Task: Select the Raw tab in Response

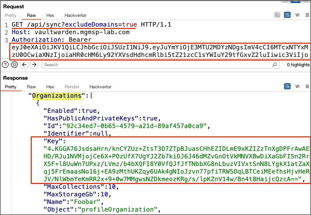Action: click(31, 87)
